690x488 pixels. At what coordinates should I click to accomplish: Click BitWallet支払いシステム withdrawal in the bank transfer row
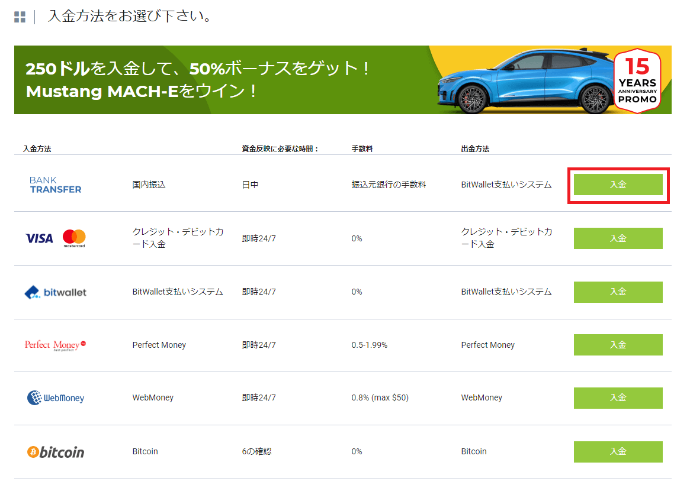pyautogui.click(x=506, y=185)
